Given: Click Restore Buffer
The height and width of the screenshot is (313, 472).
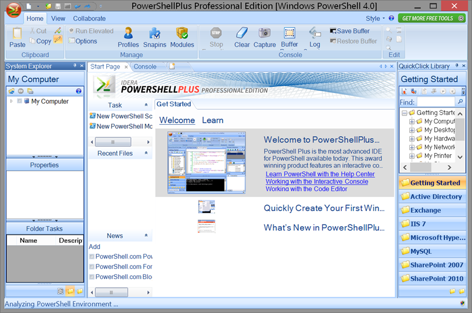Looking at the screenshot, I should coord(353,41).
